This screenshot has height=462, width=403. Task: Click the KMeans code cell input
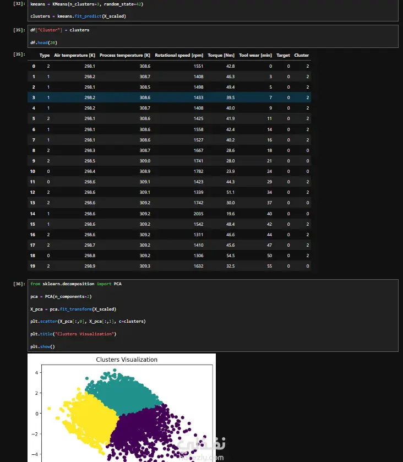pos(213,10)
